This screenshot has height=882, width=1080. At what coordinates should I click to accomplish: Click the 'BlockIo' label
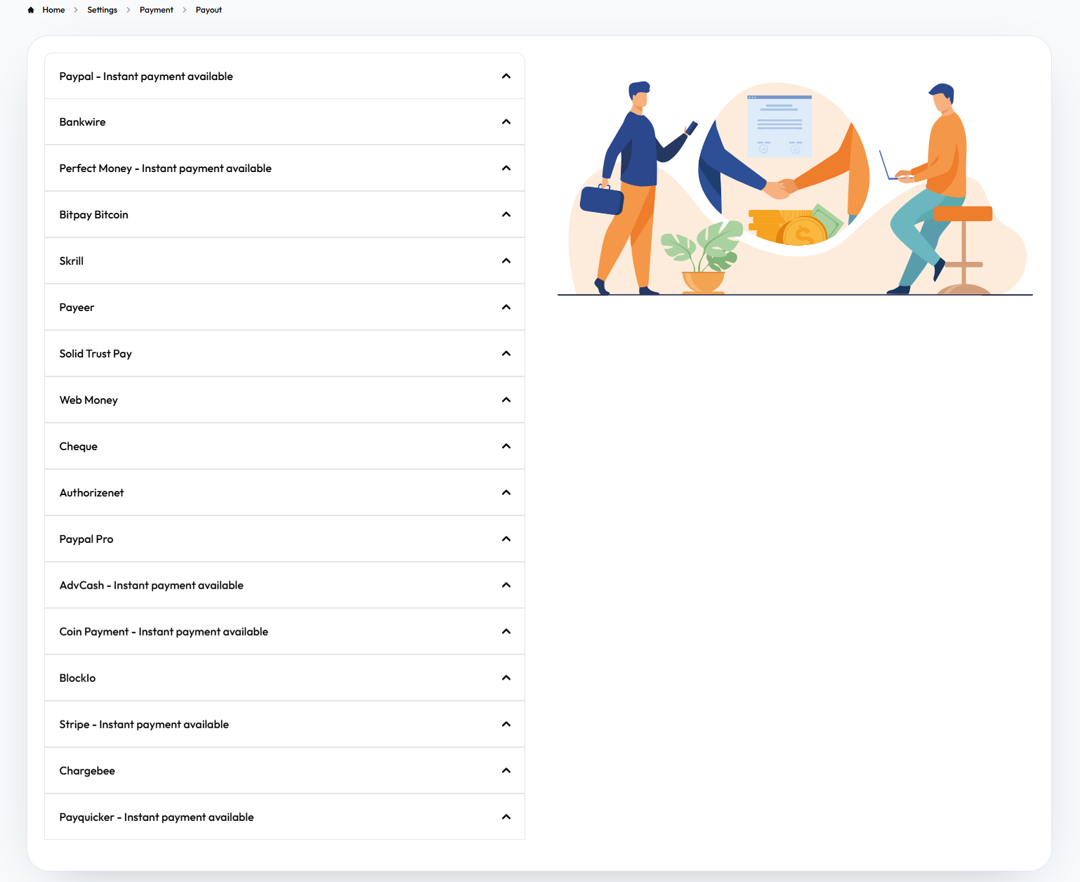pos(77,678)
